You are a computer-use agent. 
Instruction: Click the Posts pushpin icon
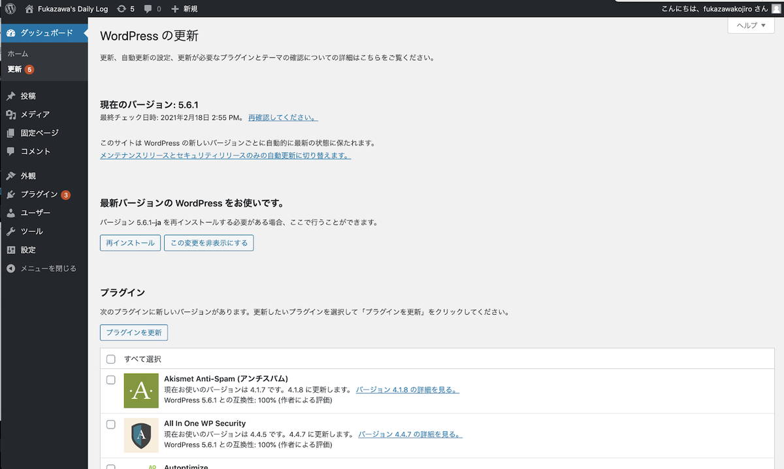[10, 96]
